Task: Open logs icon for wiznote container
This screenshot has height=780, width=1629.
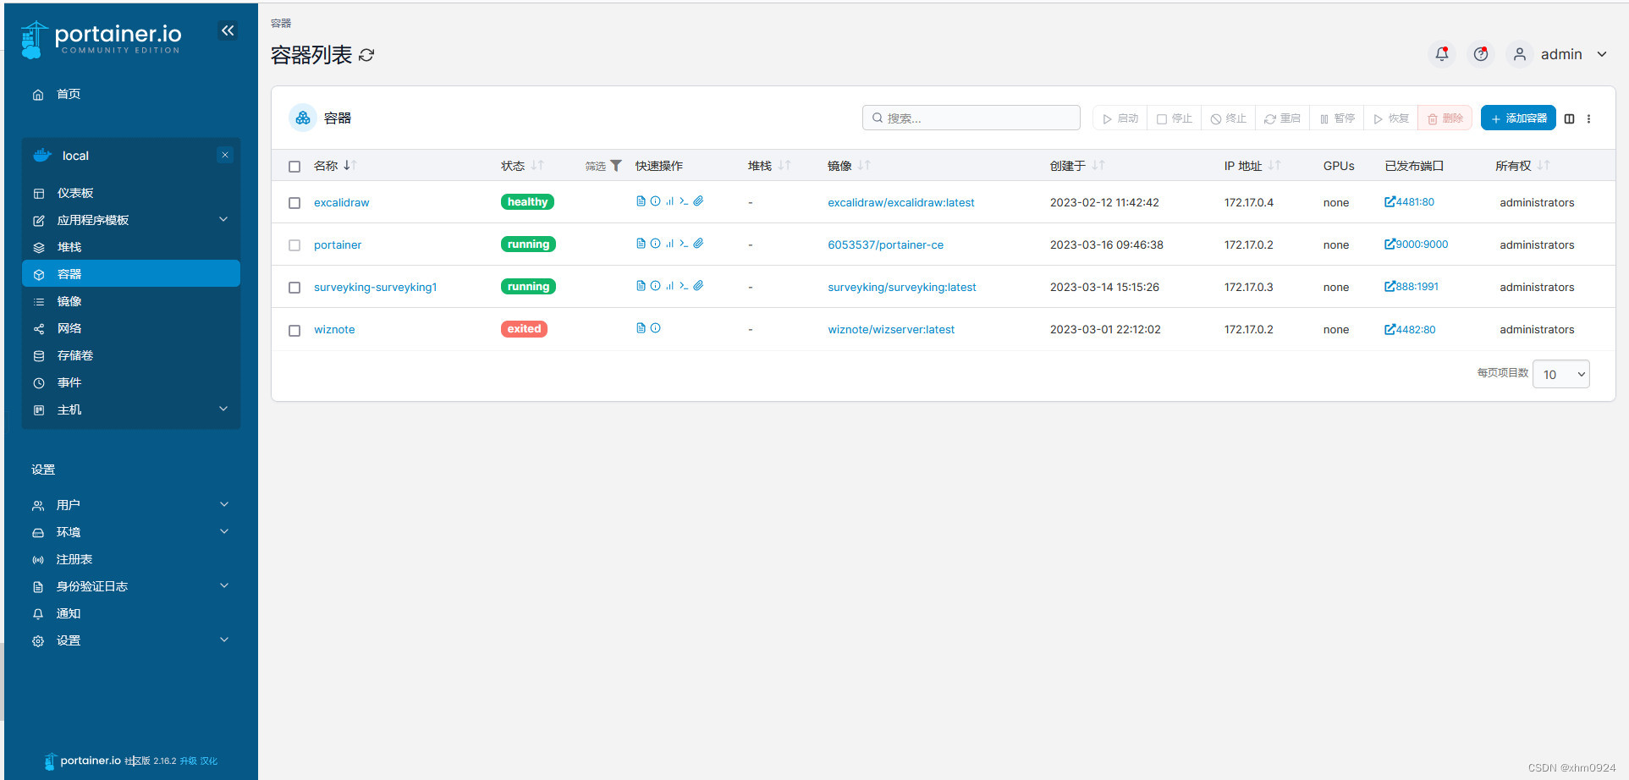Action: (x=641, y=328)
